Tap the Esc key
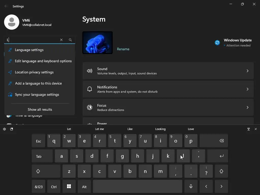The width and height of the screenshot is (260, 195). [x=39, y=141]
